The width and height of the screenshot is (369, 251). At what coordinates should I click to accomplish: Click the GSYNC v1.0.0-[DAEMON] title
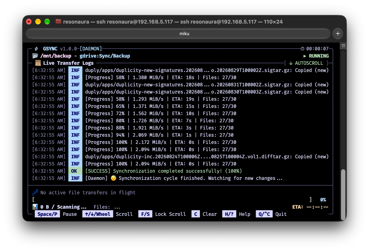pyautogui.click(x=72, y=49)
